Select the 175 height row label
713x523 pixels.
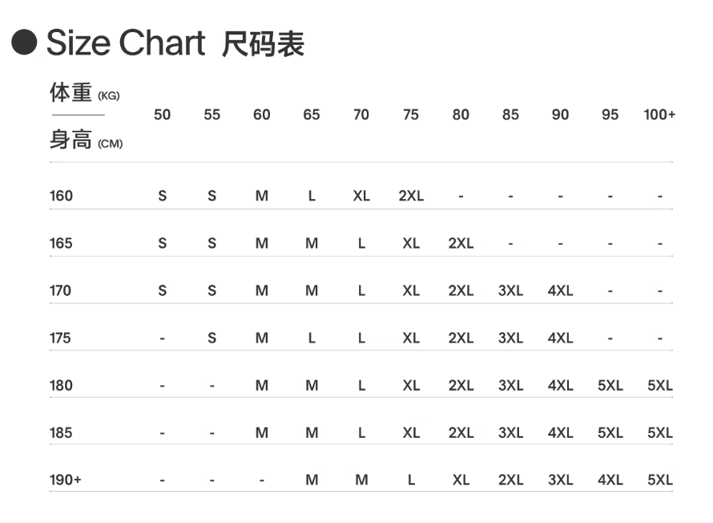click(61, 338)
